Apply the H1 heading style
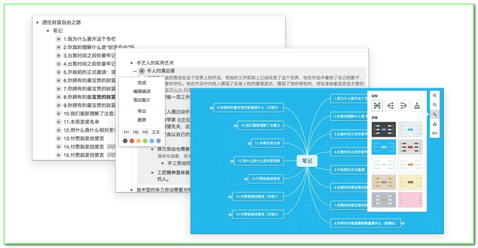The image size is (478, 248). (126, 131)
